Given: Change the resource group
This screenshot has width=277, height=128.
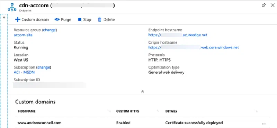Looking at the screenshot, I should [x=50, y=30].
